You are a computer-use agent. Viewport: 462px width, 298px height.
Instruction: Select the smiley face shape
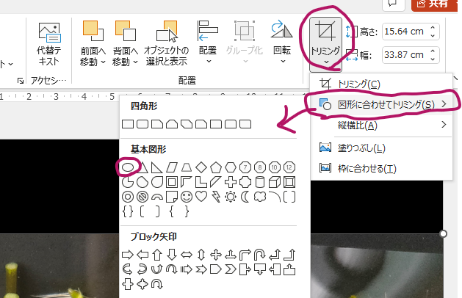[187, 197]
